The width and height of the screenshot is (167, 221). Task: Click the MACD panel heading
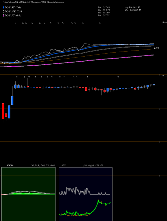[x=10, y=165]
